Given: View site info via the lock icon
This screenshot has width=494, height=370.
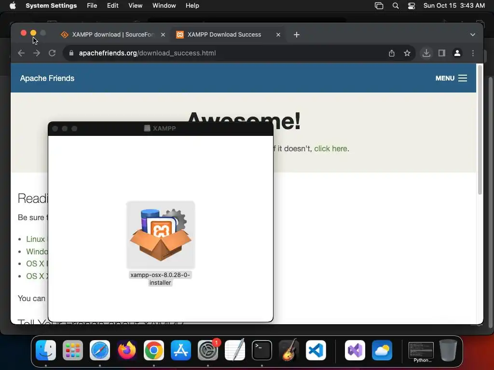Looking at the screenshot, I should click(71, 53).
